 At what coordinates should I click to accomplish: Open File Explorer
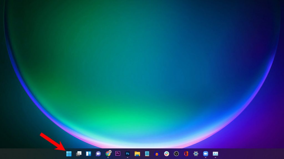point(137,153)
